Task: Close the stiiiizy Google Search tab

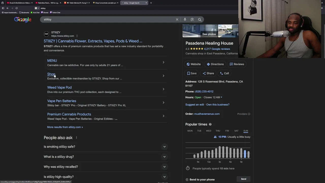Action: click(x=146, y=3)
